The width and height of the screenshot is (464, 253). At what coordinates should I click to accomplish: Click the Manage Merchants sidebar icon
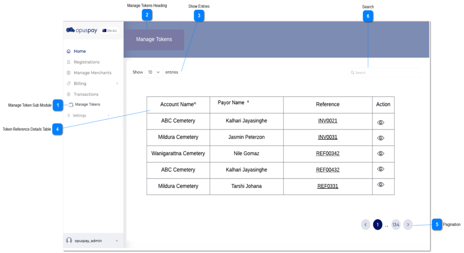point(69,72)
